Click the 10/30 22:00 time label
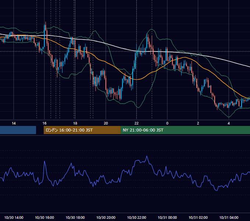The image size is (250, 221). pyautogui.click(x=136, y=217)
